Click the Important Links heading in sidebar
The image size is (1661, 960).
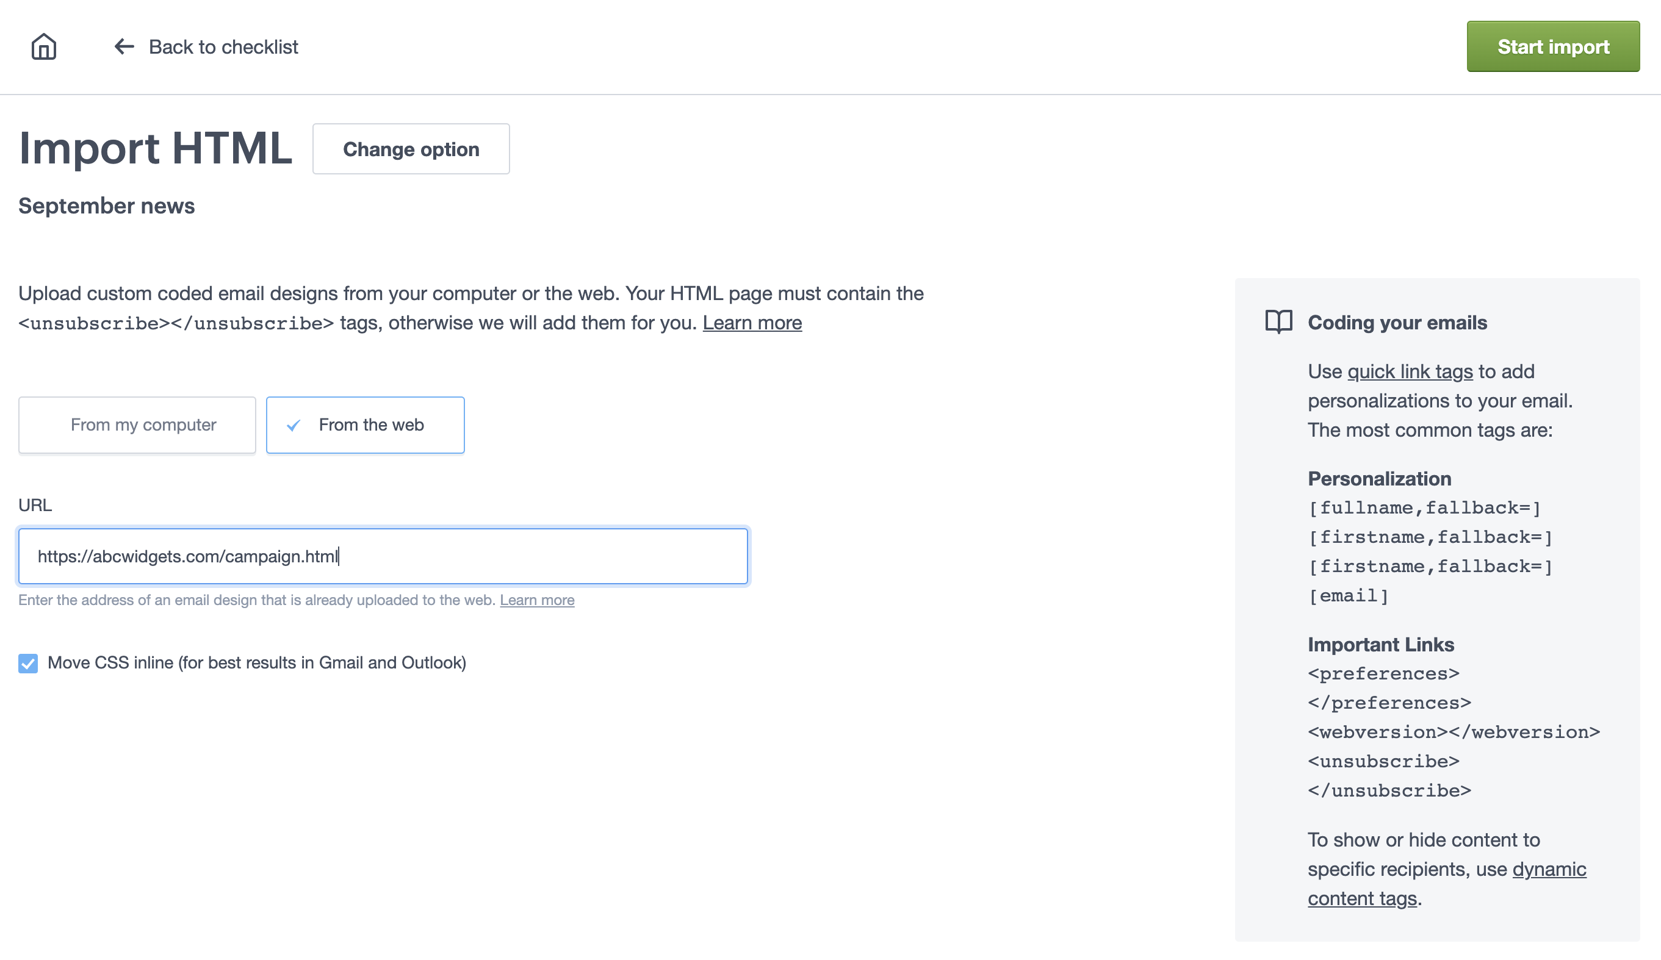point(1382,645)
